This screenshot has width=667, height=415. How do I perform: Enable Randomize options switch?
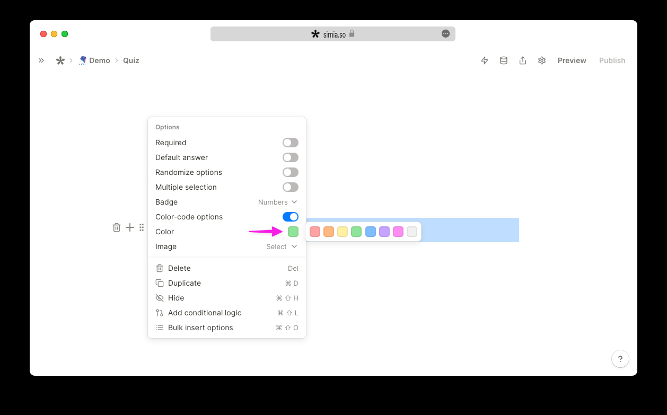click(291, 172)
